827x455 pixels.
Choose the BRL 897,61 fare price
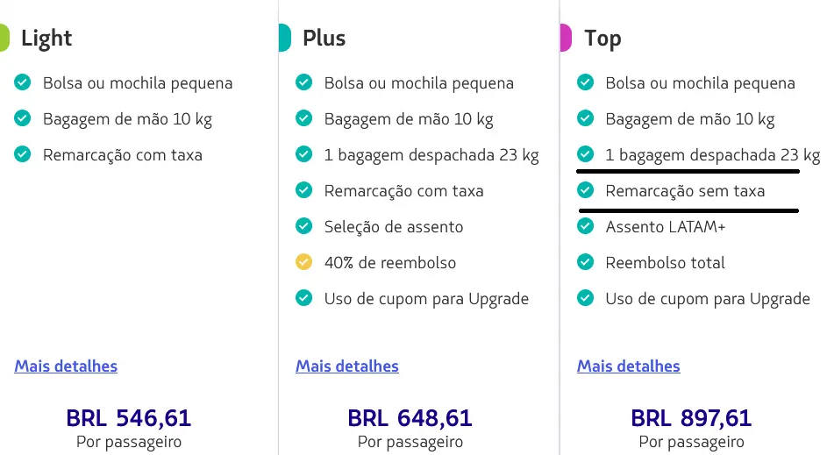coord(691,418)
